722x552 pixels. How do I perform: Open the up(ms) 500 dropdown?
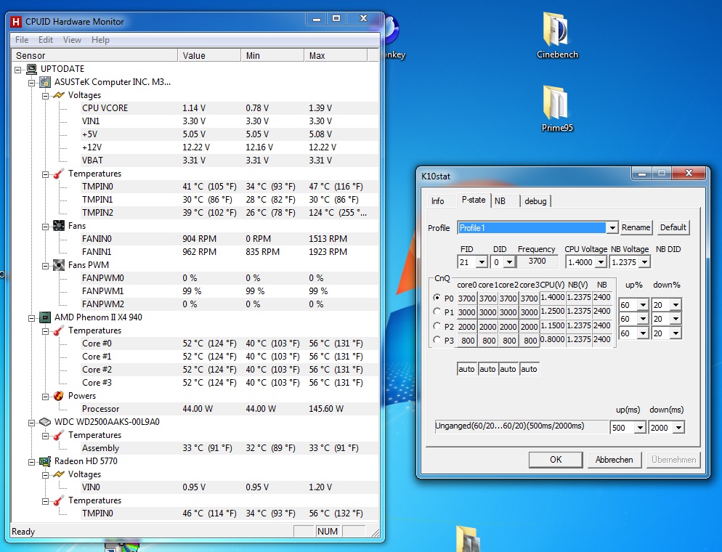click(640, 428)
